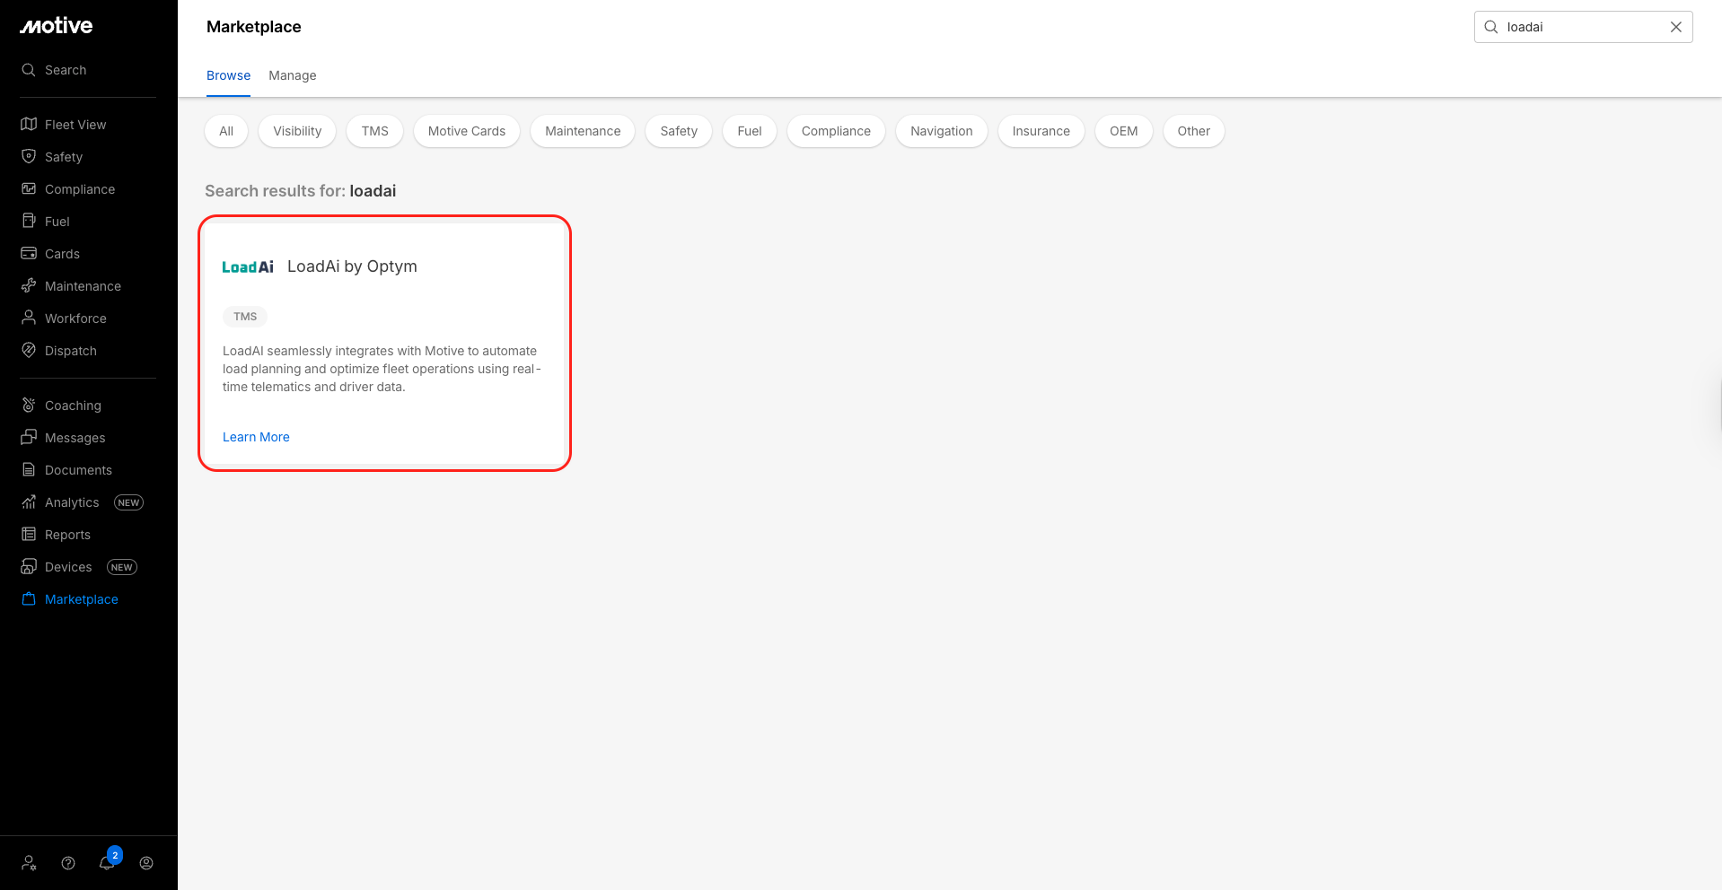Open LoadAi by Optym card title

352,266
